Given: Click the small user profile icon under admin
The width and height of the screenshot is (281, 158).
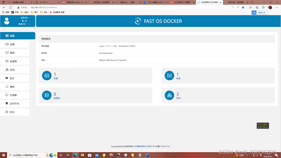Looking at the screenshot, I should tap(23, 21).
